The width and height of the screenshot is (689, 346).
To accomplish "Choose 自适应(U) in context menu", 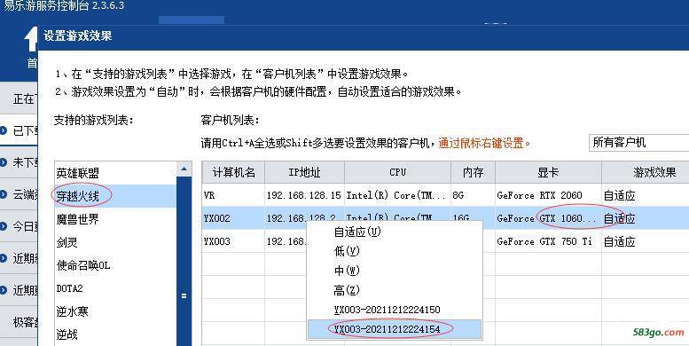I will [x=394, y=232].
